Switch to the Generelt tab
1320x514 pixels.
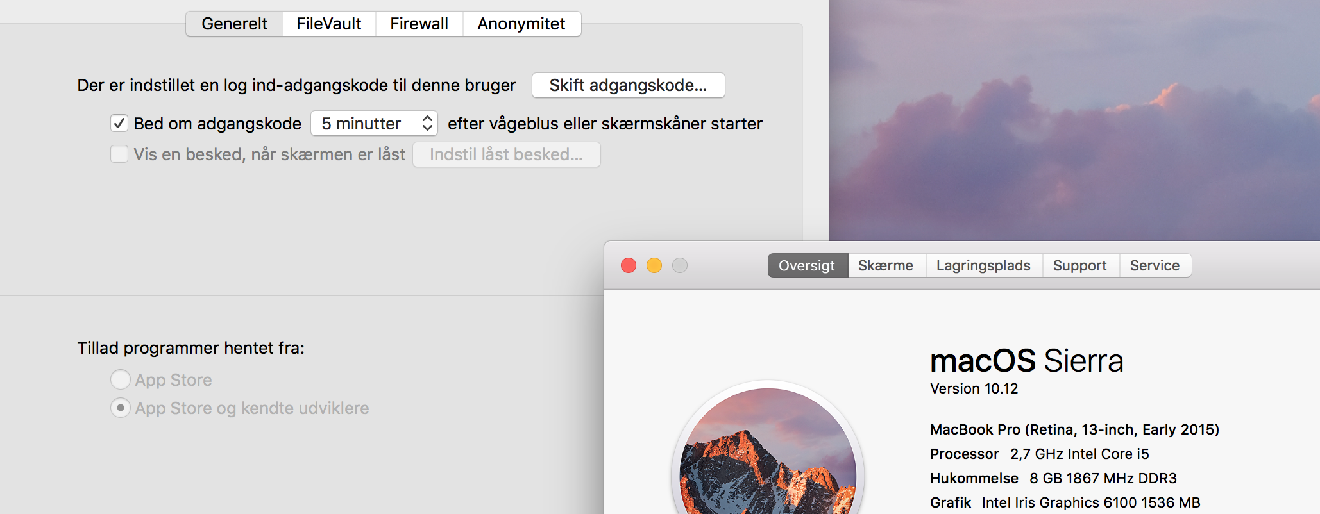click(234, 24)
